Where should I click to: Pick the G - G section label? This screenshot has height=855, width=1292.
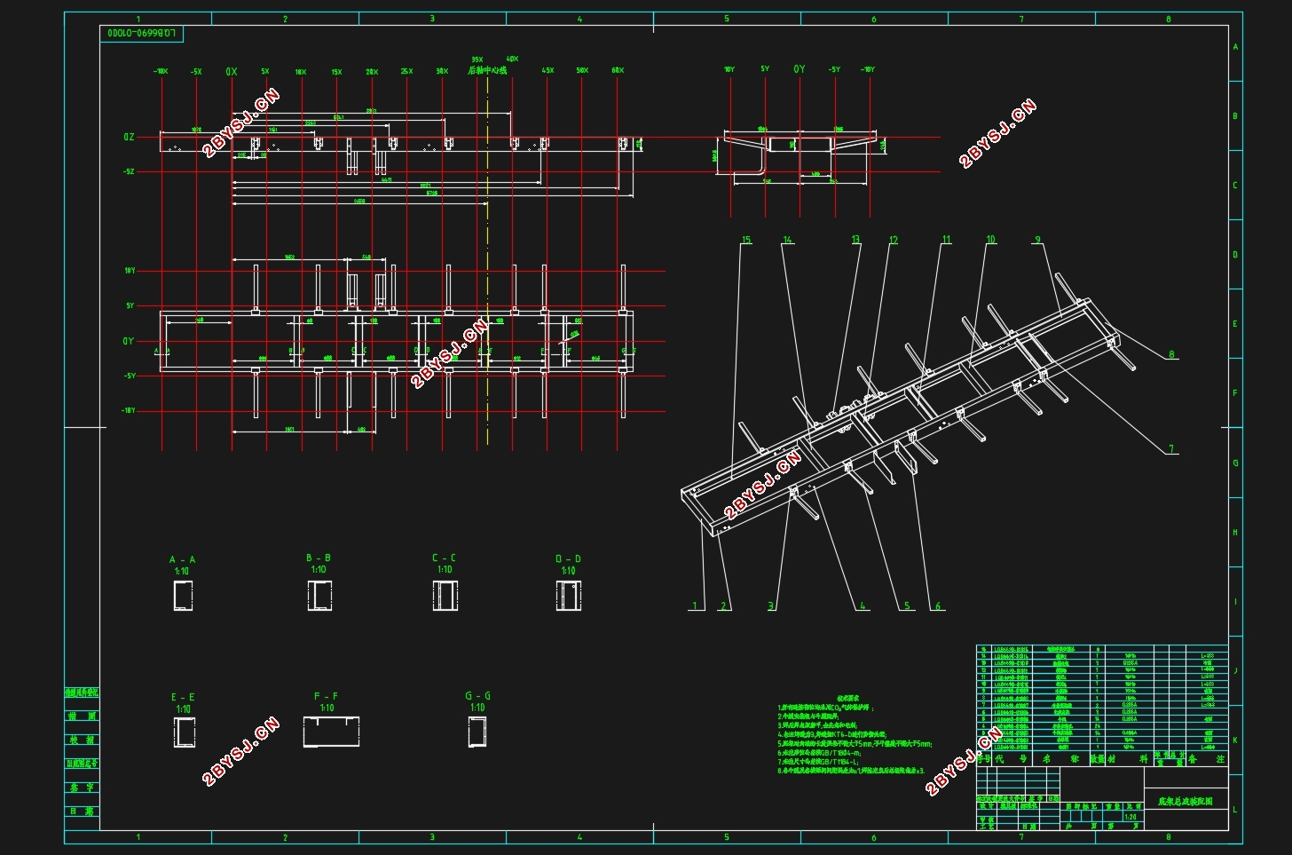(x=477, y=696)
